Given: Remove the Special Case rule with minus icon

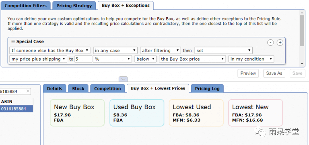Looking at the screenshot, I should (x=270, y=42).
